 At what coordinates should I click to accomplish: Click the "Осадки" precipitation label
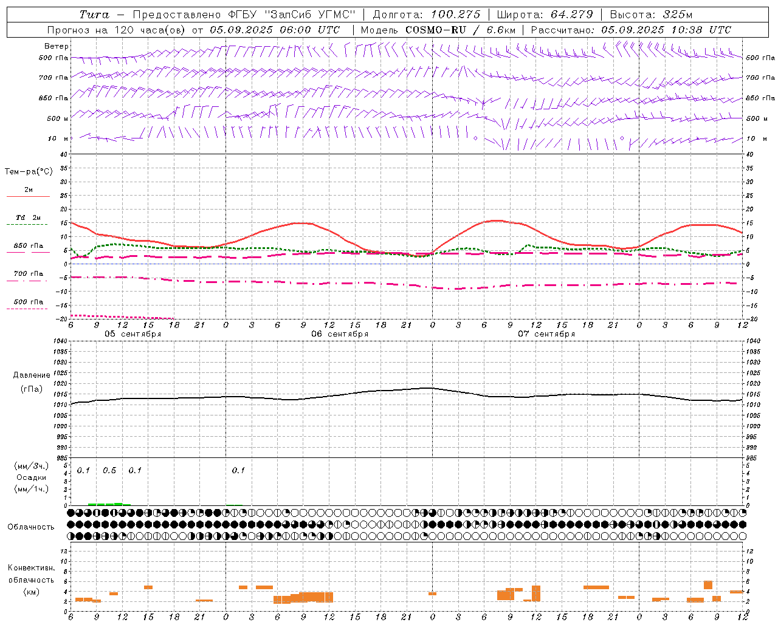click(x=31, y=477)
